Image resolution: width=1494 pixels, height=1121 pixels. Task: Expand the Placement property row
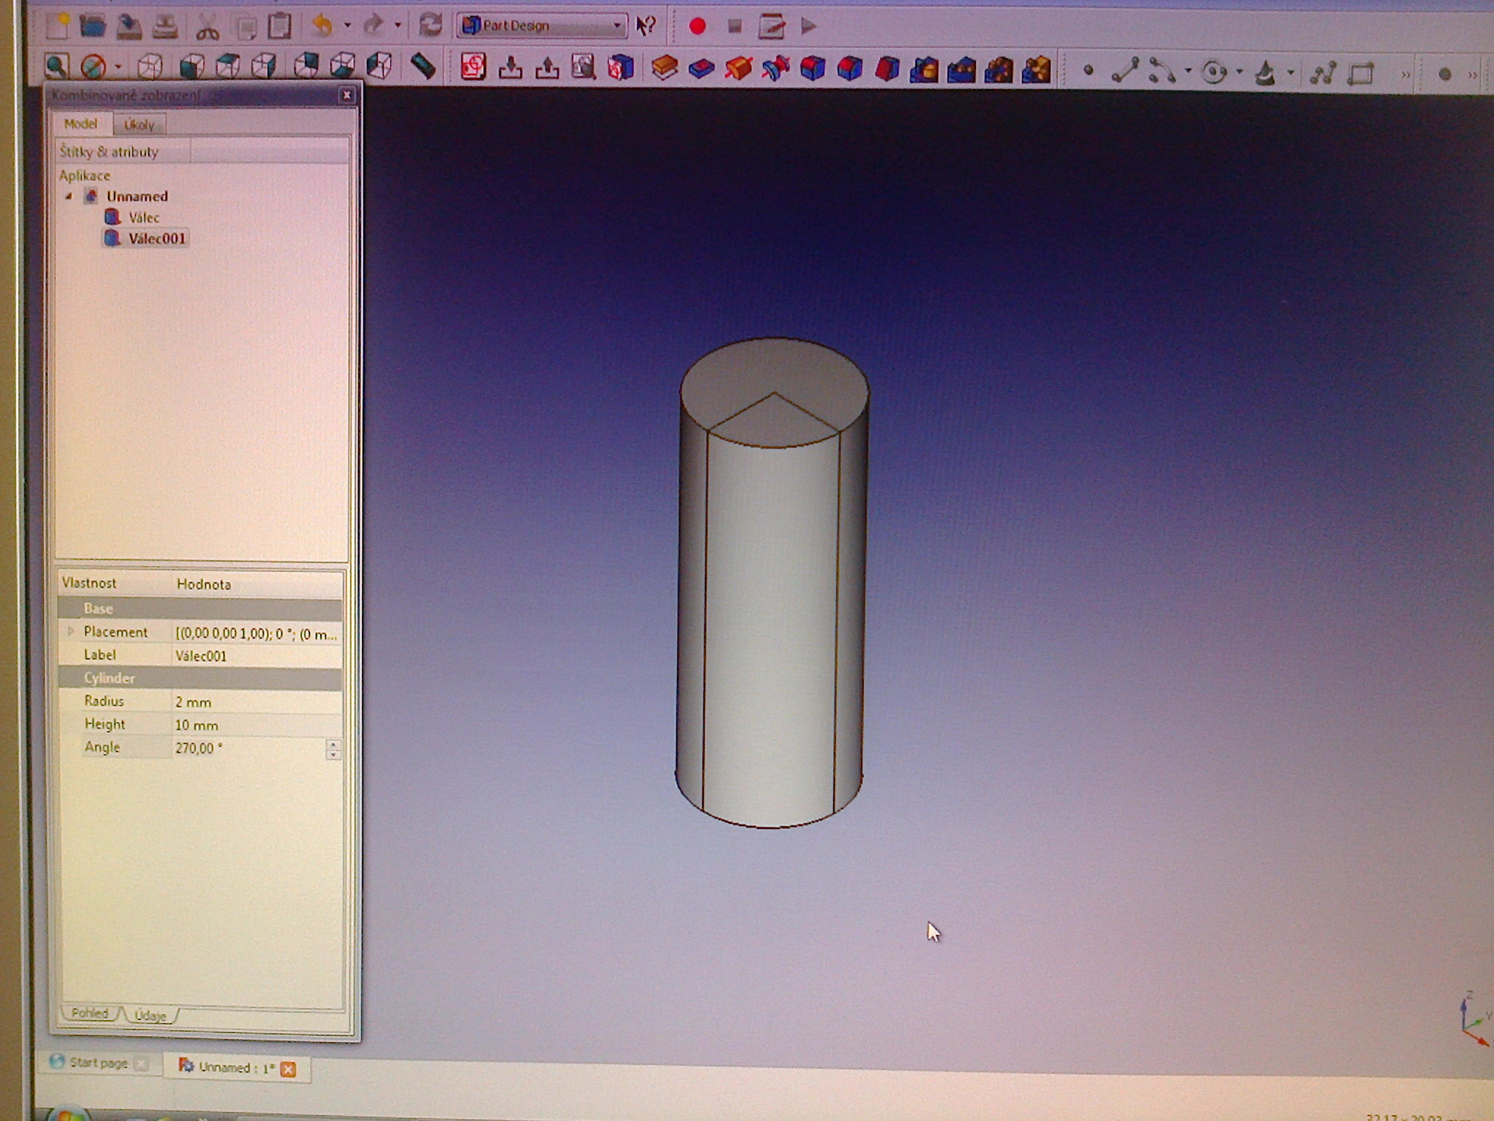point(71,631)
